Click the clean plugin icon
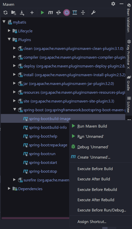Image resolution: width=132 pixels, height=229 pixels. click(x=20, y=49)
